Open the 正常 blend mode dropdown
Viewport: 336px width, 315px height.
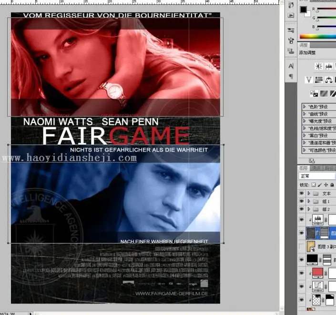(x=317, y=176)
